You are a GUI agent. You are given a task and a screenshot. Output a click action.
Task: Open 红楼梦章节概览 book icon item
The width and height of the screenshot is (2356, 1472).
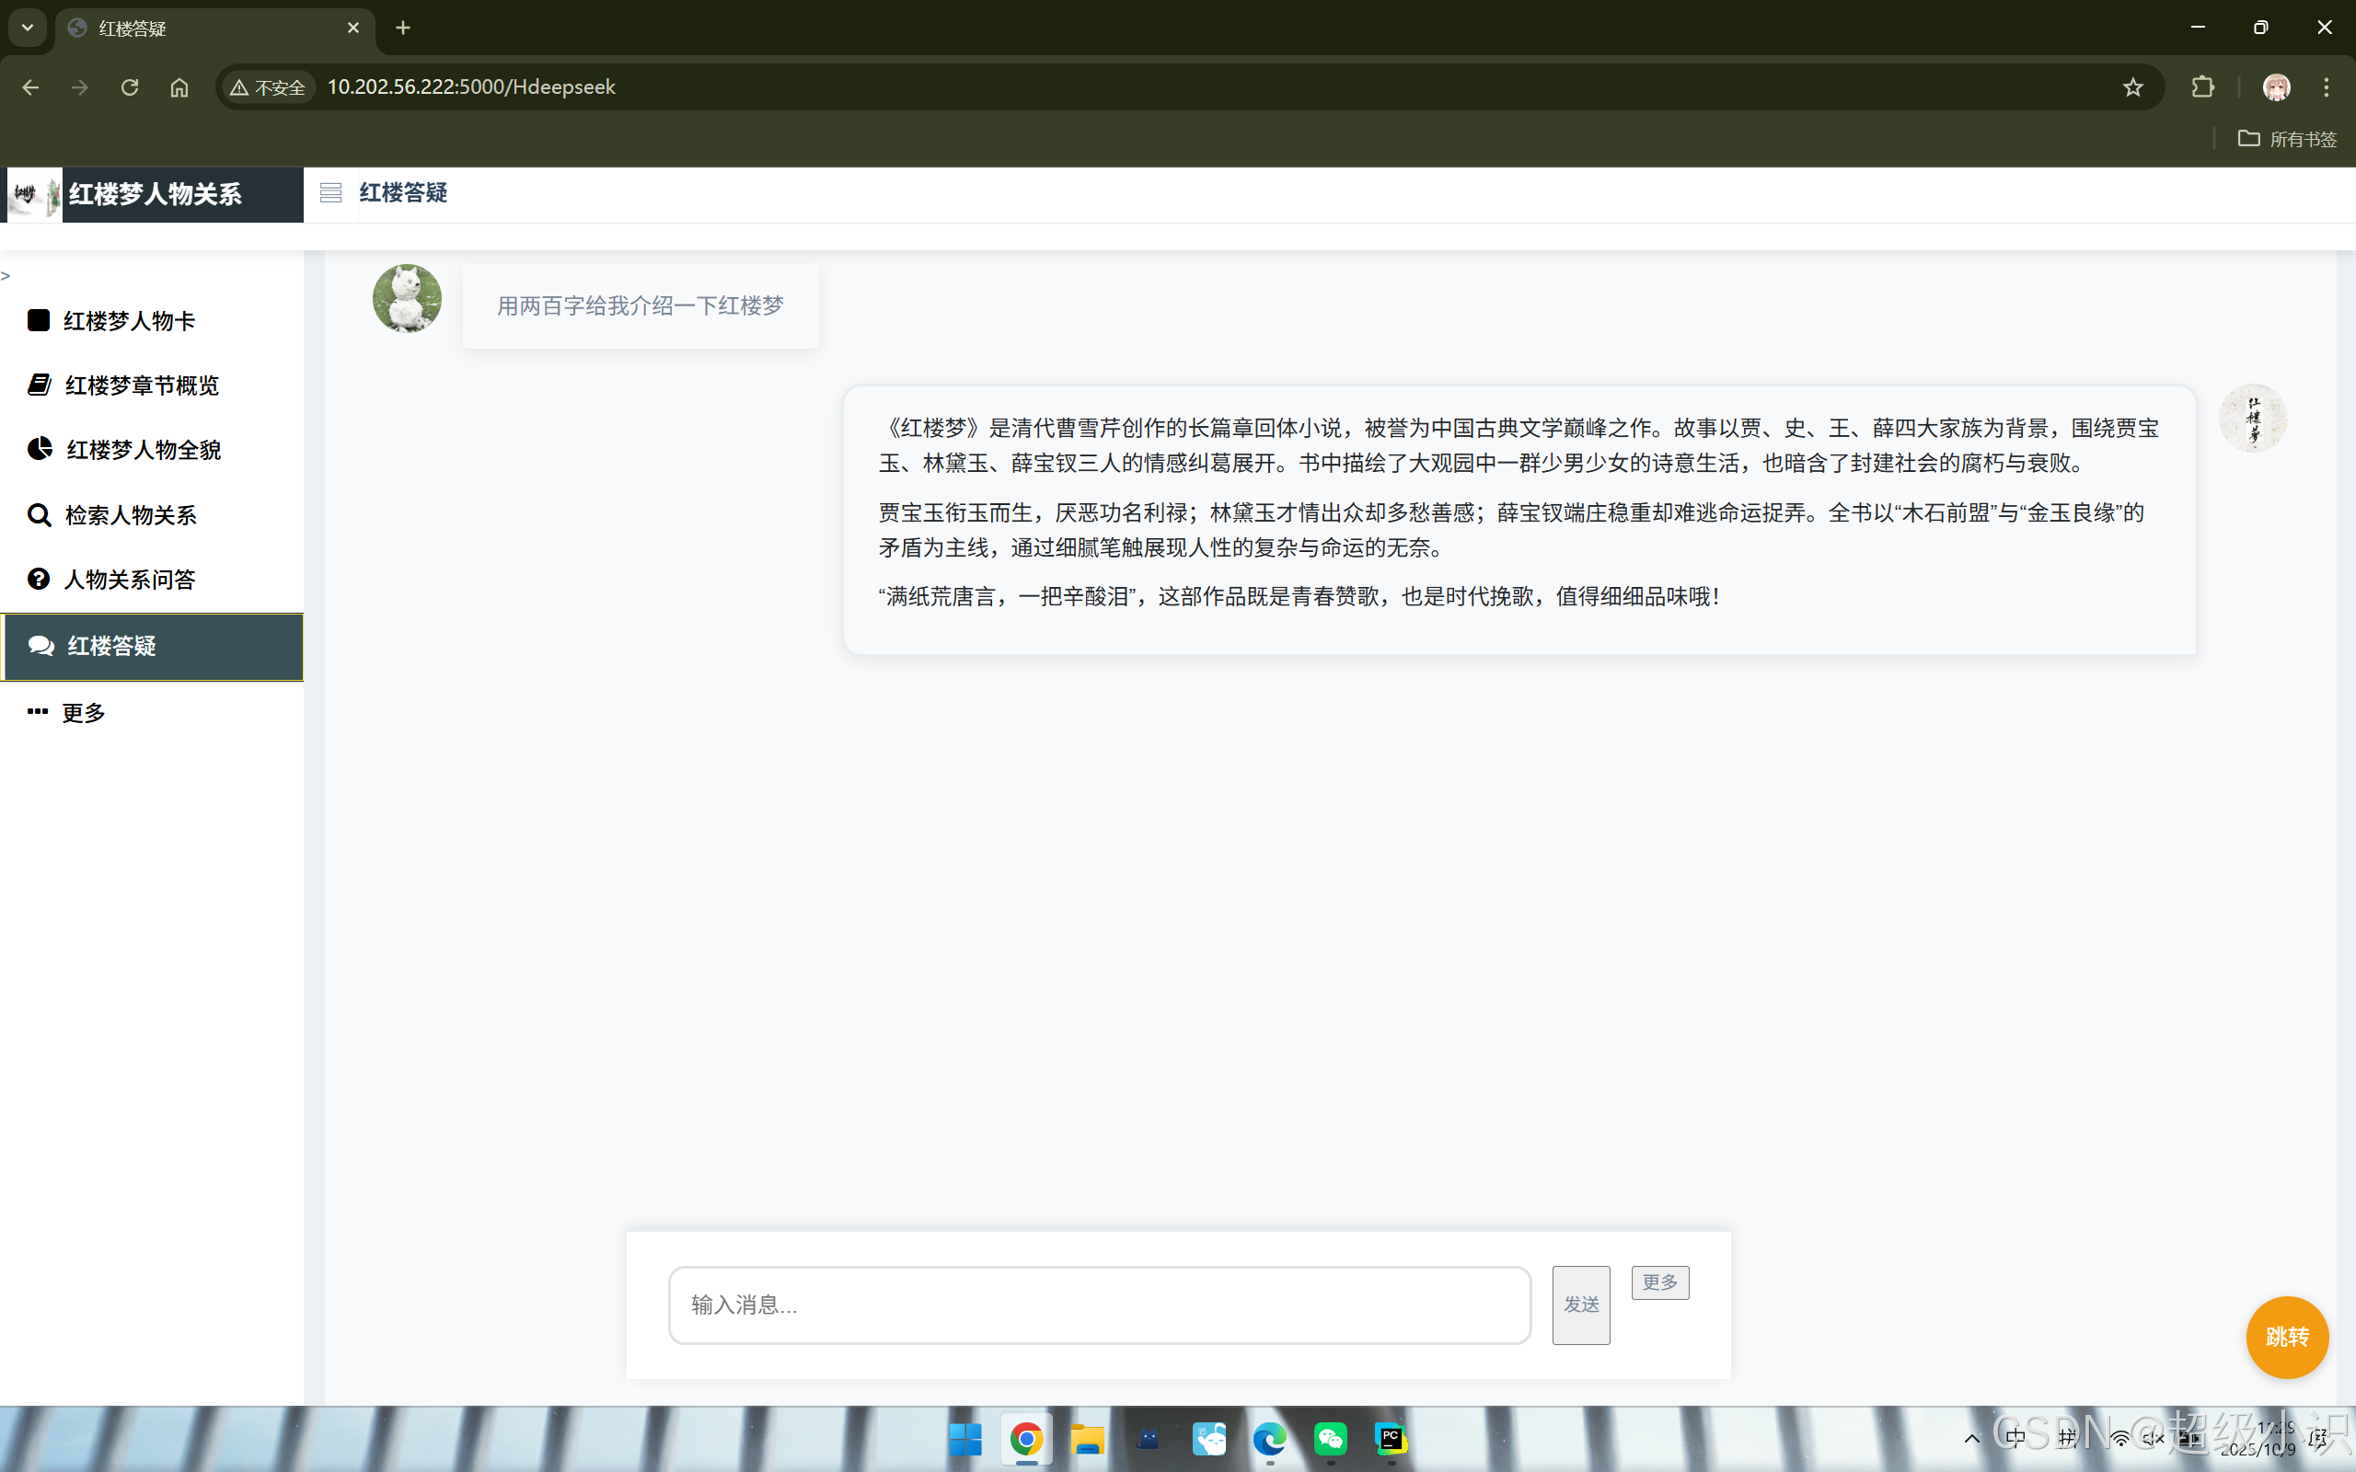click(141, 385)
